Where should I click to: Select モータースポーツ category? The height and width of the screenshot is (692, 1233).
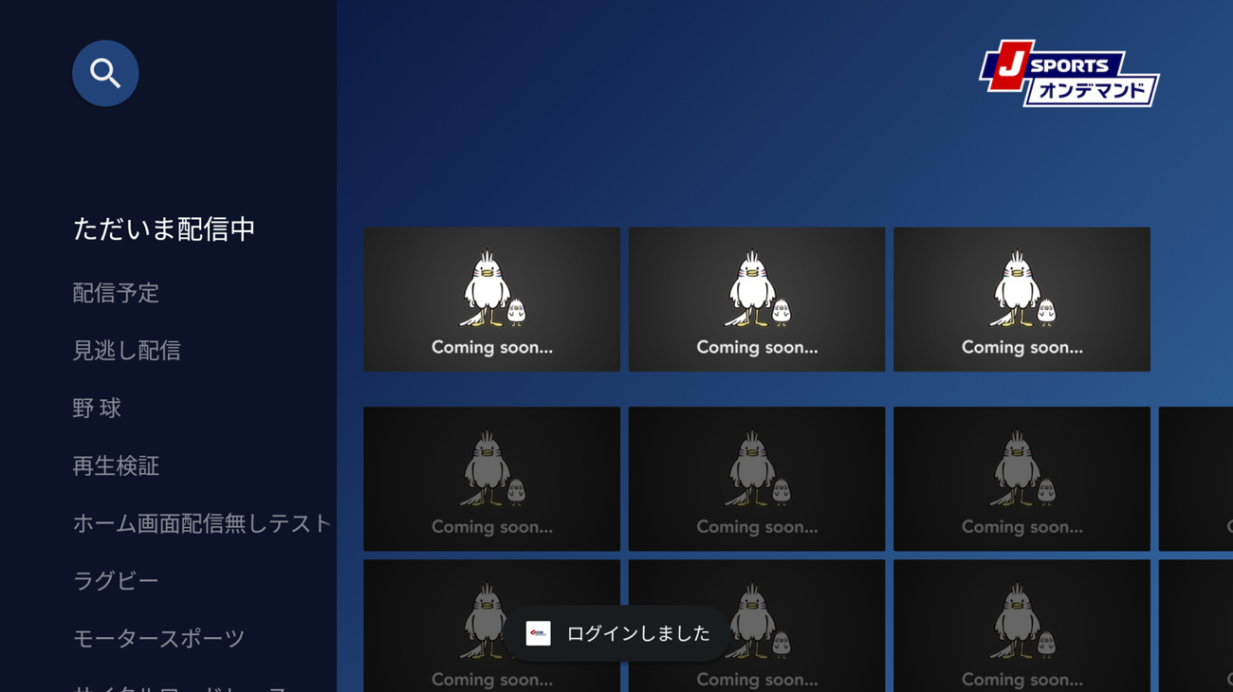tap(158, 639)
